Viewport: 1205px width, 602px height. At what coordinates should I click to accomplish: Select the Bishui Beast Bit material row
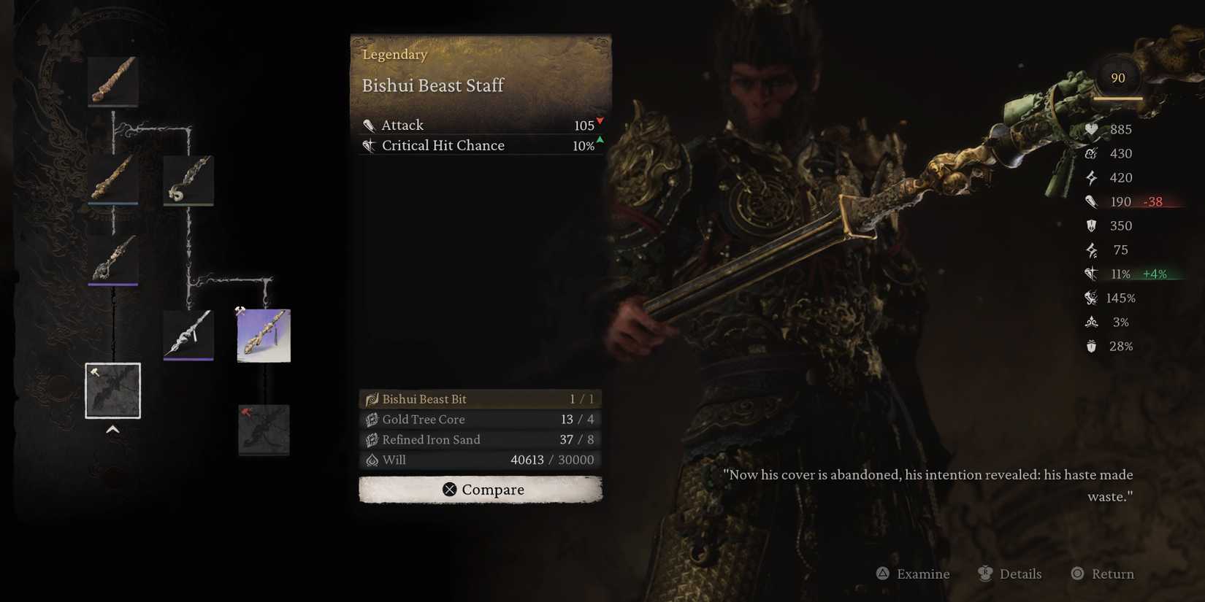point(481,399)
